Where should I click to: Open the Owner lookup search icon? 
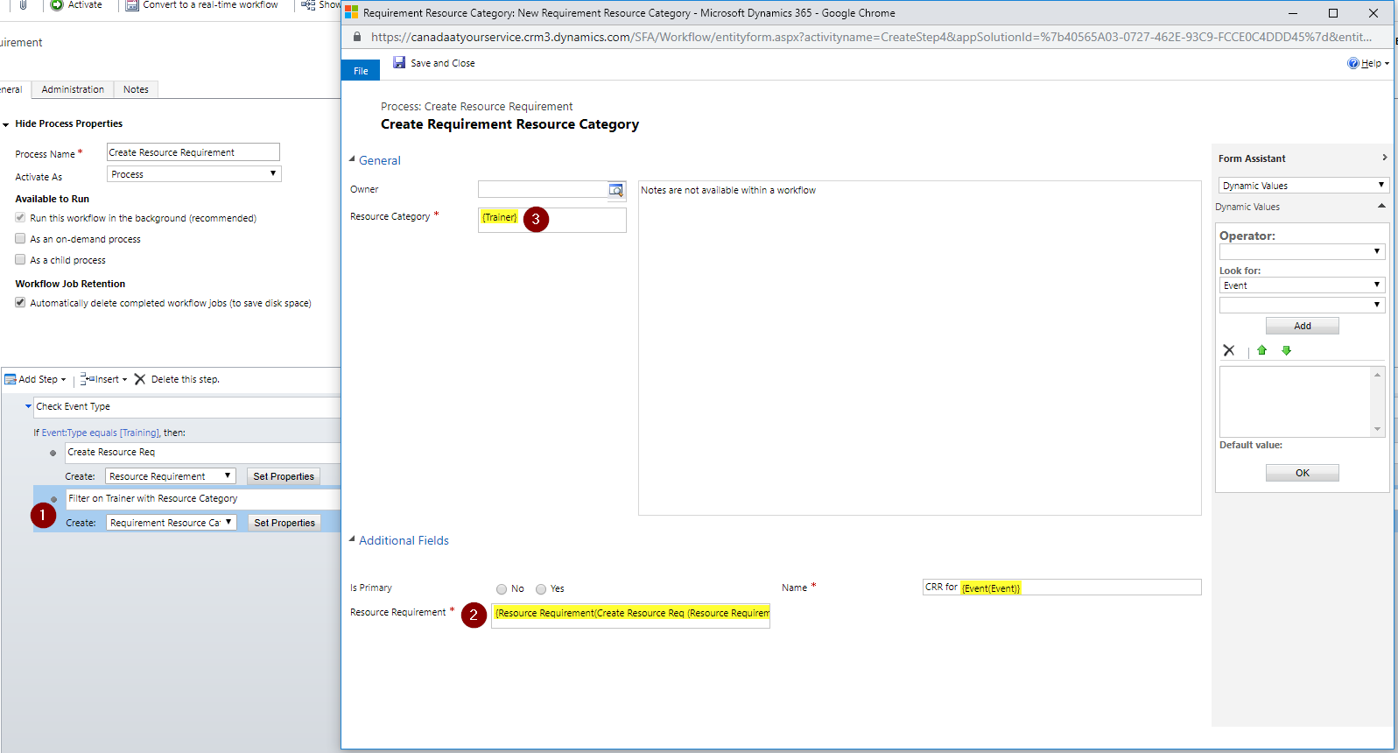pos(616,190)
